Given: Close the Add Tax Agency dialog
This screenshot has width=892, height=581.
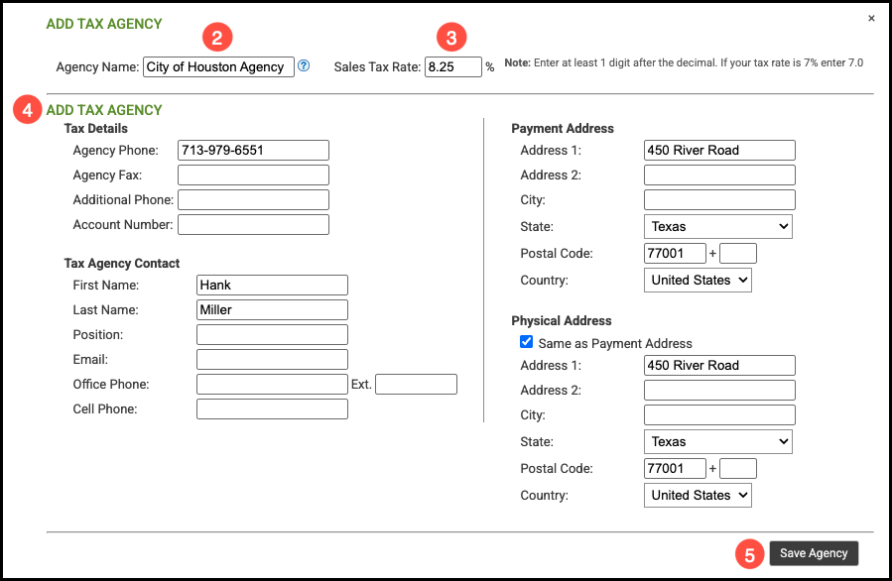Looking at the screenshot, I should pos(871,18).
